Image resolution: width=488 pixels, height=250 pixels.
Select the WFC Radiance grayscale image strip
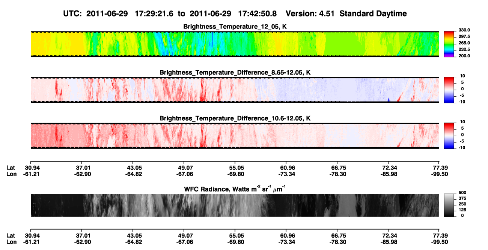coord(235,205)
